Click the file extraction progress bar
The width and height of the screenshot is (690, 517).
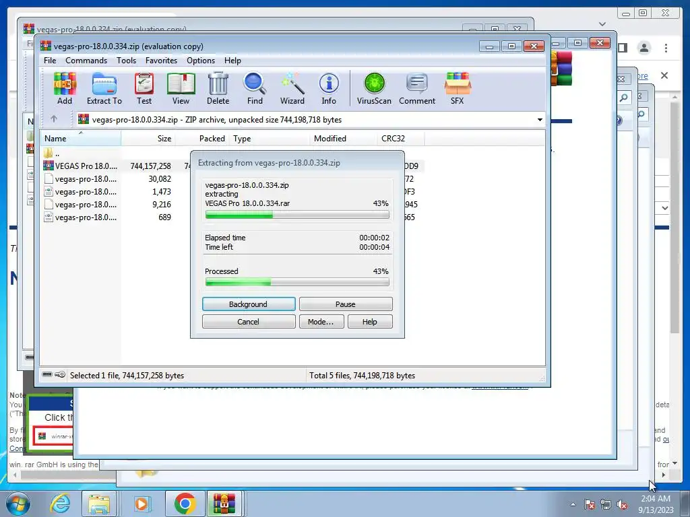297,215
